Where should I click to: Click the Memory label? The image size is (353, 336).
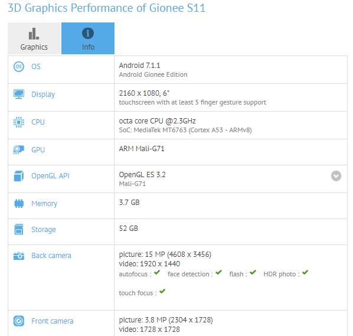coord(44,204)
